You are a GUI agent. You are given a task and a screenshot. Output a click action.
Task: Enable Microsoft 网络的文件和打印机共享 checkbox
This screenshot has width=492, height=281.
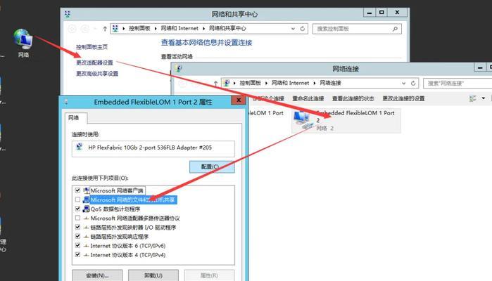tap(77, 200)
